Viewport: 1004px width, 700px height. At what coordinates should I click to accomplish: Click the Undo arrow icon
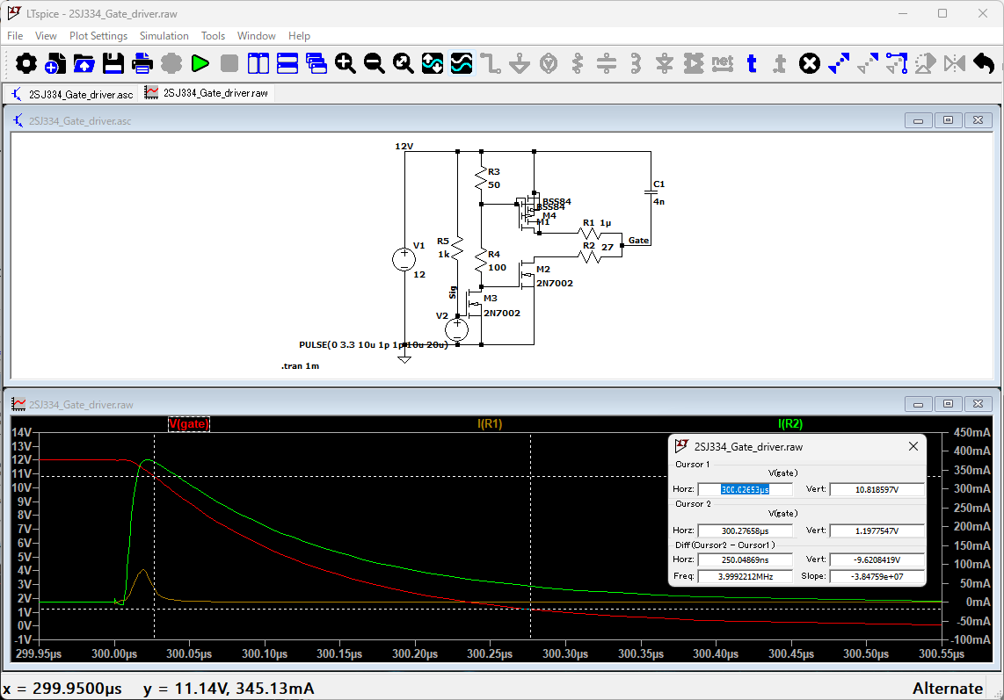pos(983,63)
